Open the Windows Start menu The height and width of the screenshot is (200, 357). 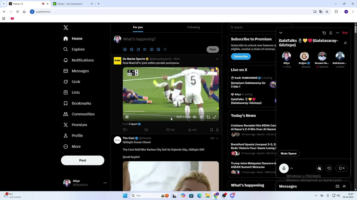tap(125, 196)
